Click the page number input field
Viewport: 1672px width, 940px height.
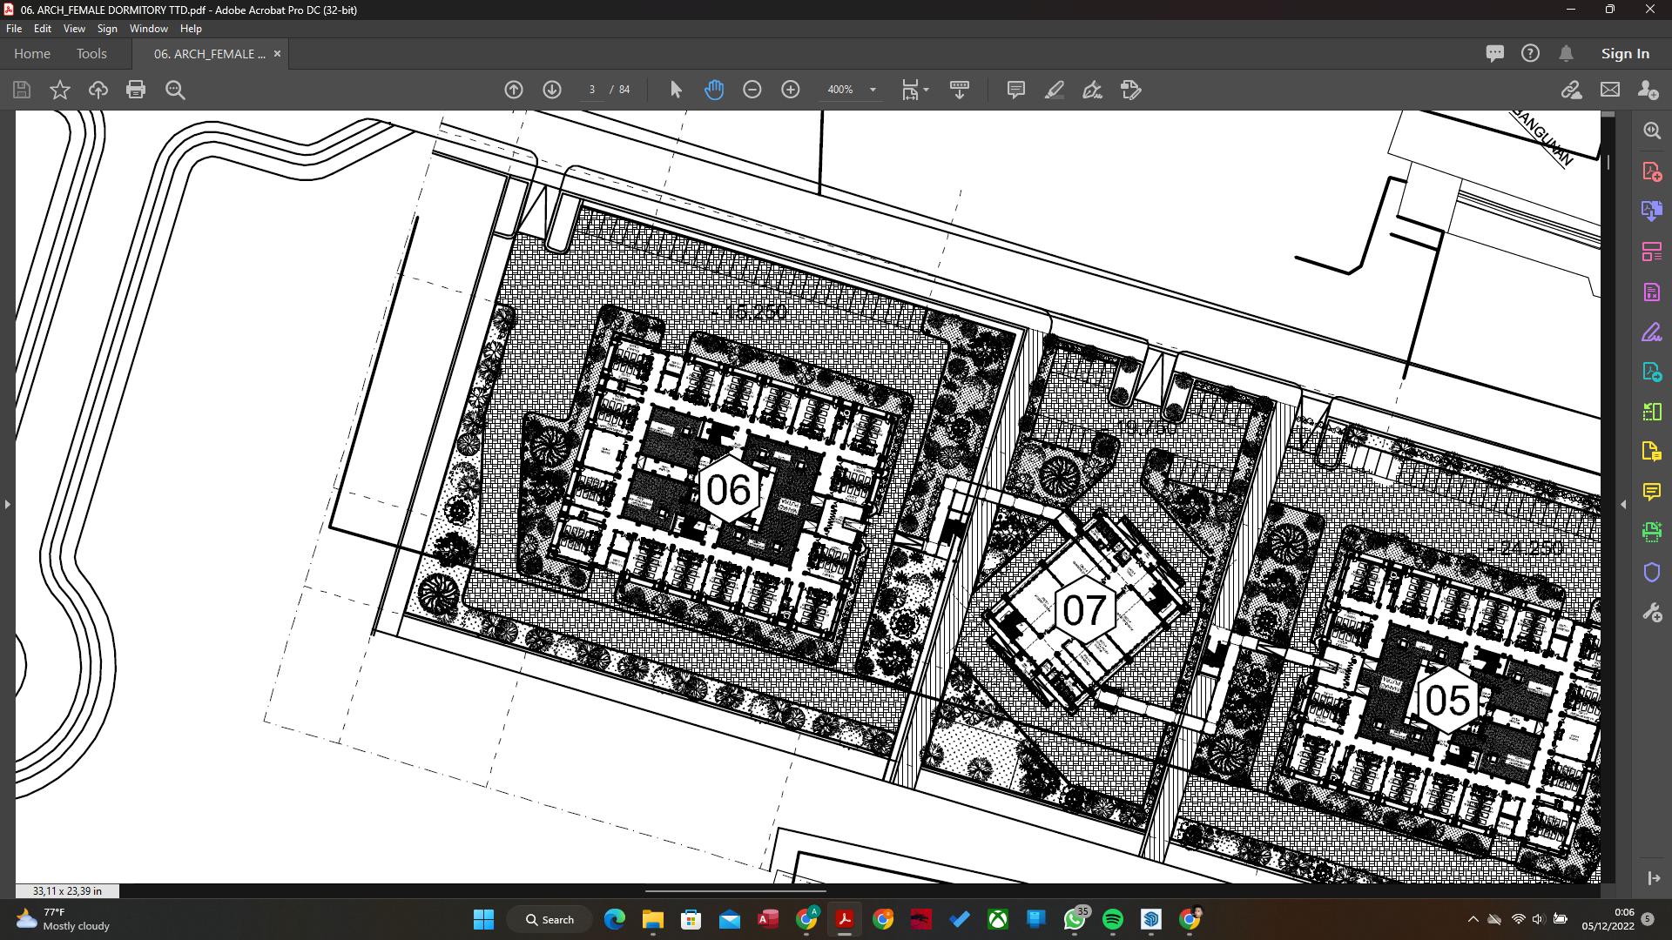click(x=592, y=90)
